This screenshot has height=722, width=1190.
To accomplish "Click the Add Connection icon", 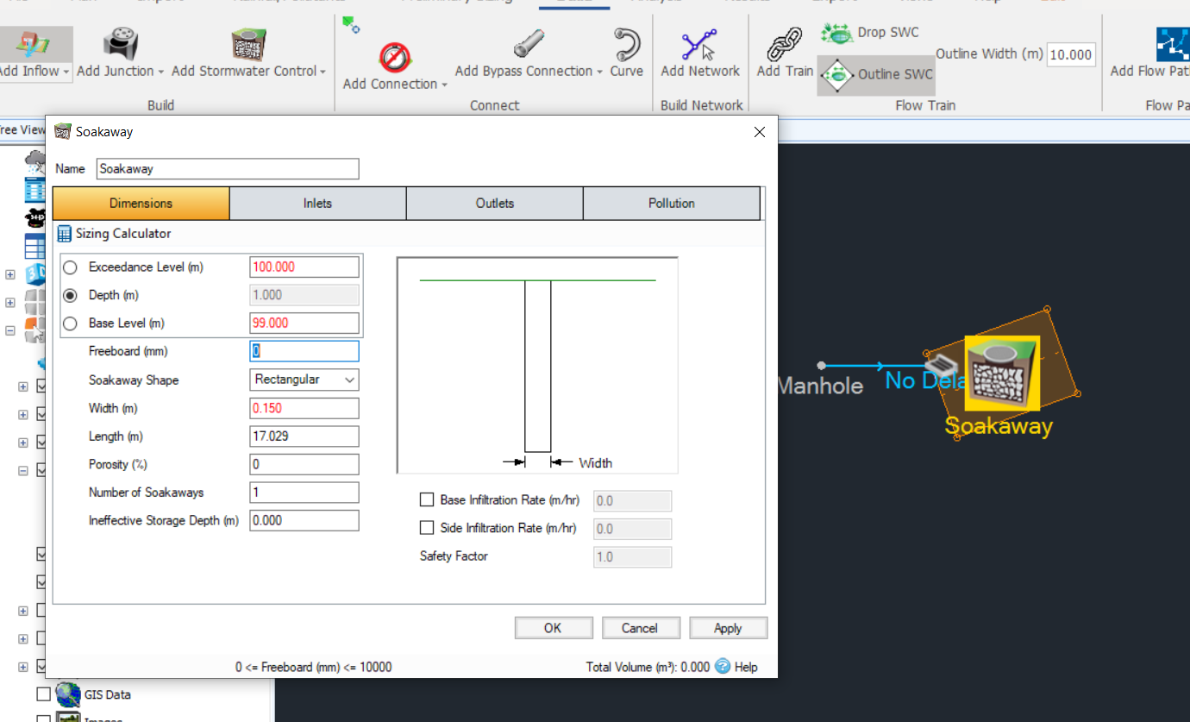I will (393, 56).
